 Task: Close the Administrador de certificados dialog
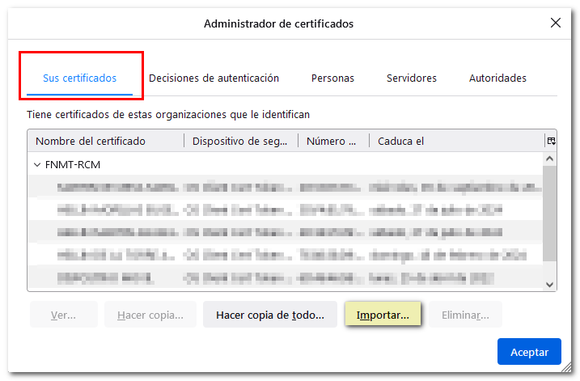tap(555, 23)
